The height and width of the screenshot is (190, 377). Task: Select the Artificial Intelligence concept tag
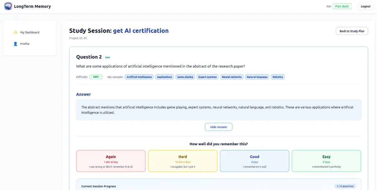click(x=139, y=77)
